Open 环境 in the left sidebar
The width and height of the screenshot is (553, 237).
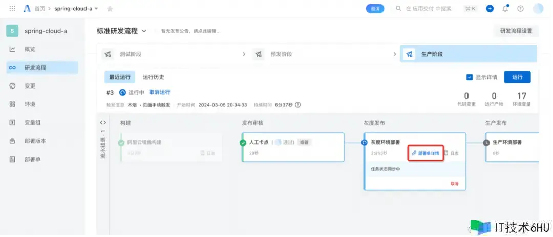(x=30, y=104)
